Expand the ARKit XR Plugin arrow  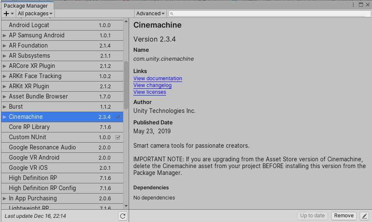point(5,86)
